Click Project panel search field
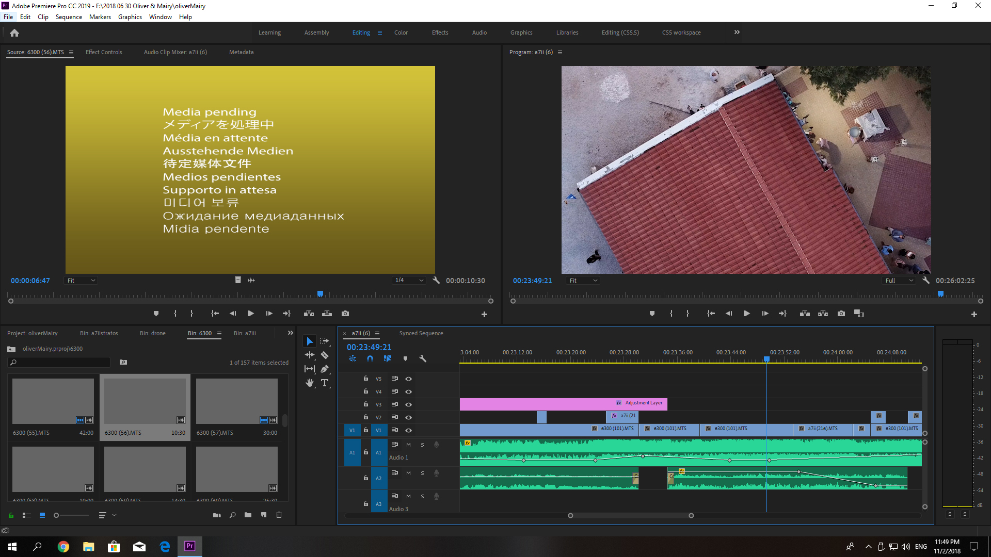This screenshot has width=991, height=557. pyautogui.click(x=59, y=363)
